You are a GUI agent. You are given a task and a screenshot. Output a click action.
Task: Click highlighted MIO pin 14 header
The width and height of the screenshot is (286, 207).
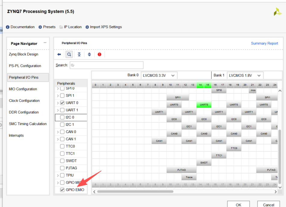[x=200, y=85]
